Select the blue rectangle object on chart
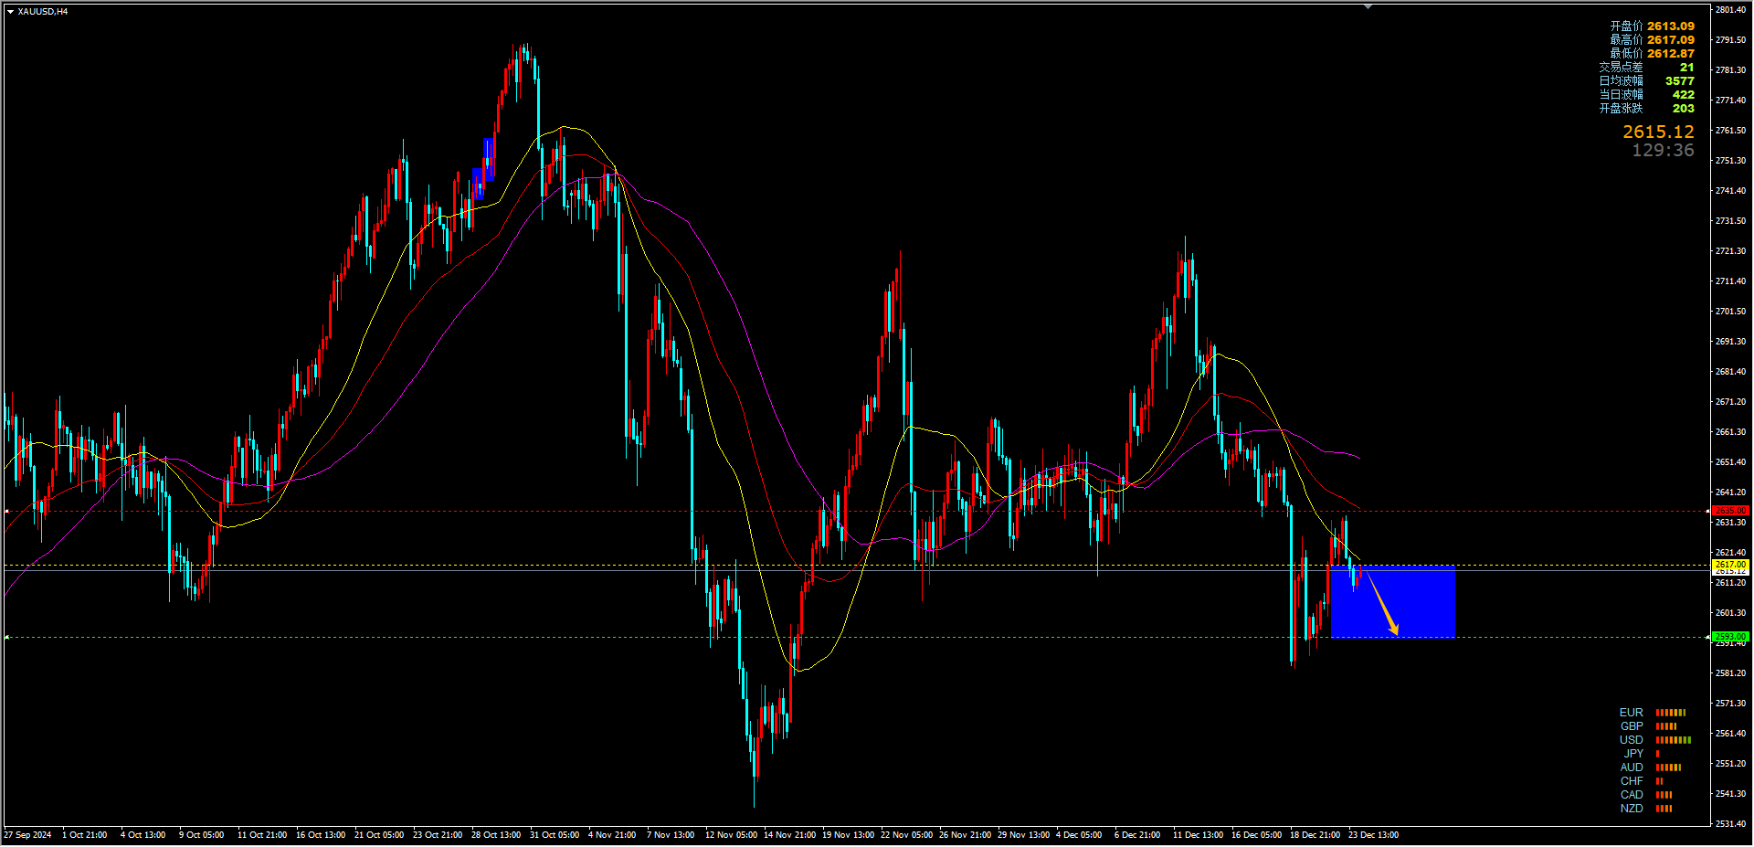The width and height of the screenshot is (1754, 847). tap(1393, 602)
